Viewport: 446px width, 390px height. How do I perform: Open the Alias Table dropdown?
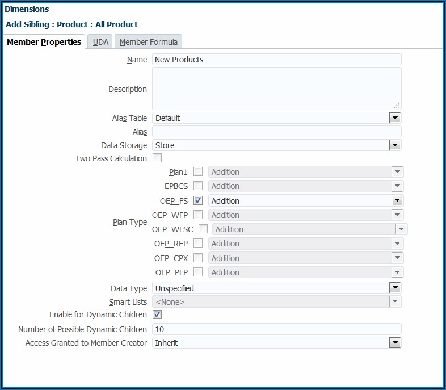point(395,118)
